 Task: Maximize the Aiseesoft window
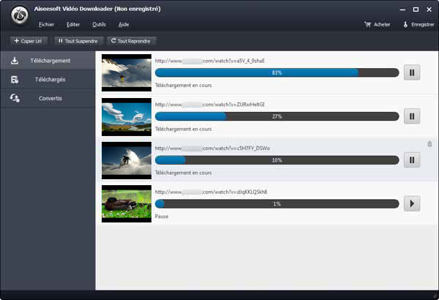click(416, 10)
